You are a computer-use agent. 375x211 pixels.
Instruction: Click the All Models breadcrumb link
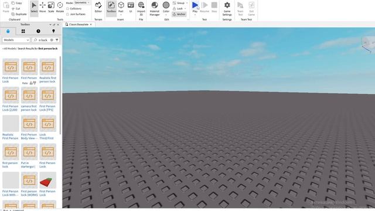[9, 49]
